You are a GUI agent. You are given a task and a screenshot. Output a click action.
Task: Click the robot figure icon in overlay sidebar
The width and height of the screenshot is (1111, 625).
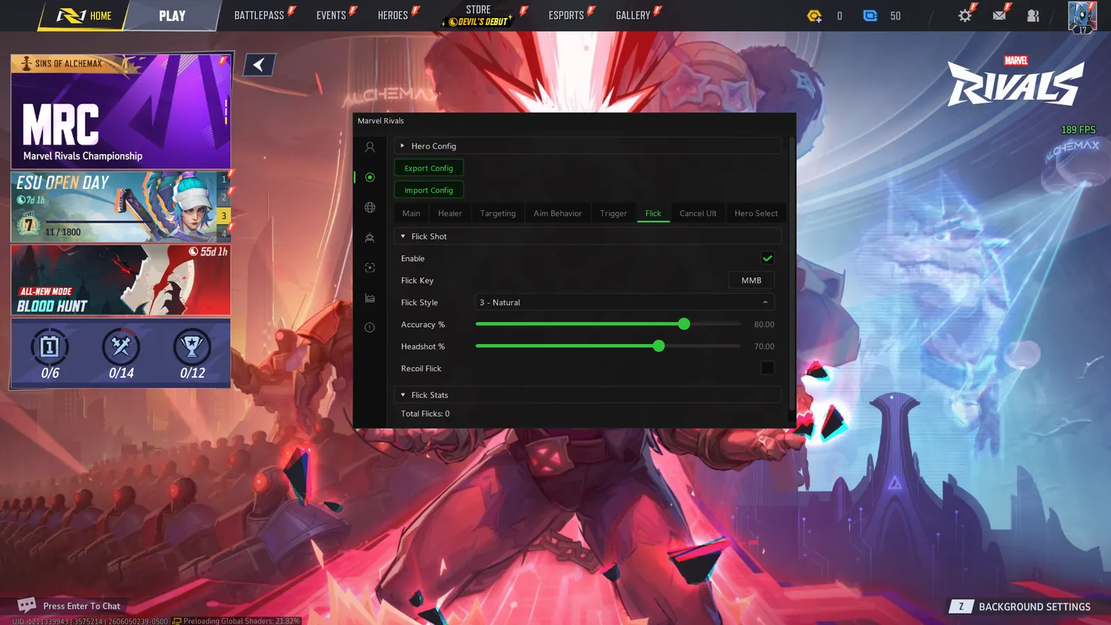click(x=370, y=237)
